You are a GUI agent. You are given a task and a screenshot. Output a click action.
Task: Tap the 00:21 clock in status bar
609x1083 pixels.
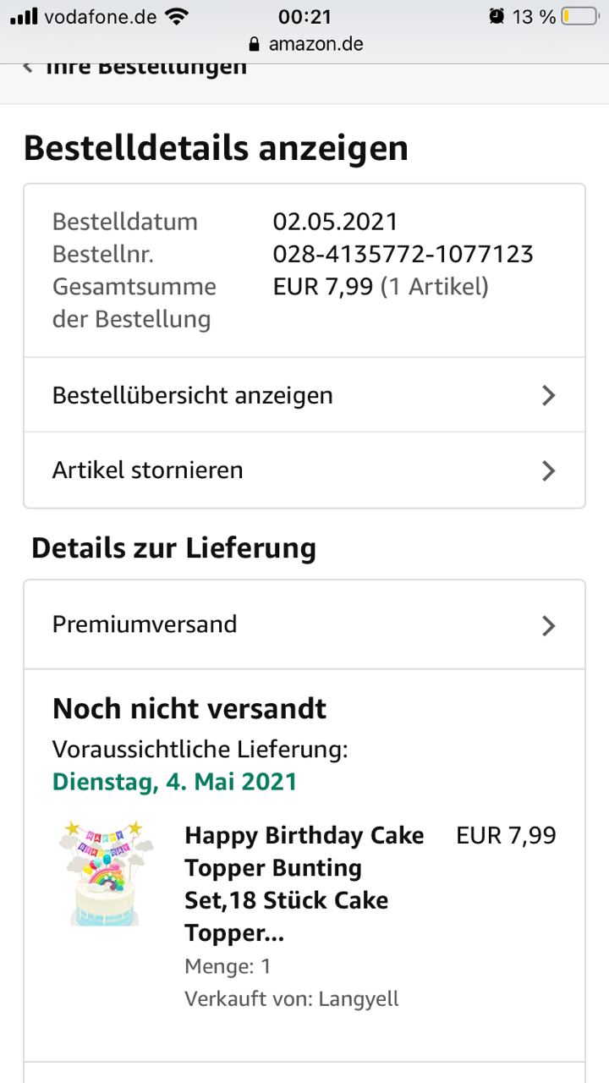click(304, 16)
